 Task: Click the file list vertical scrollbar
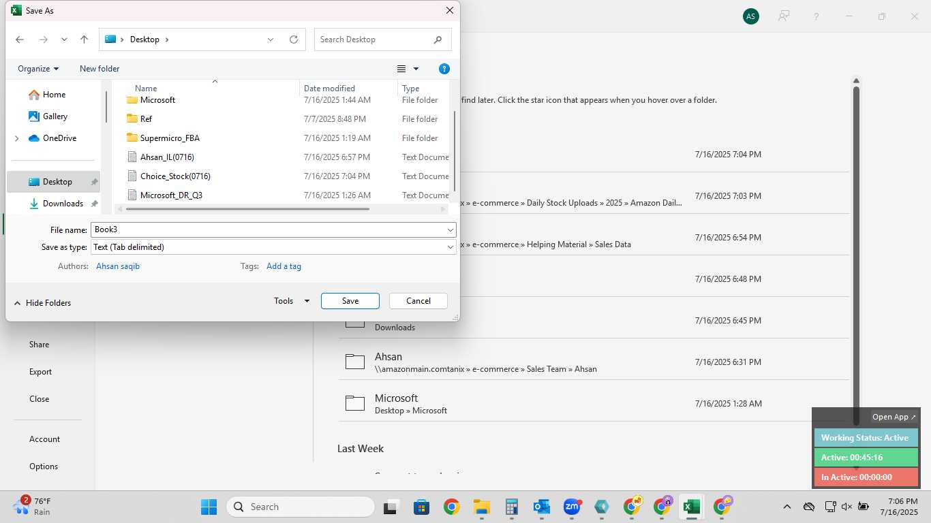[x=455, y=151]
